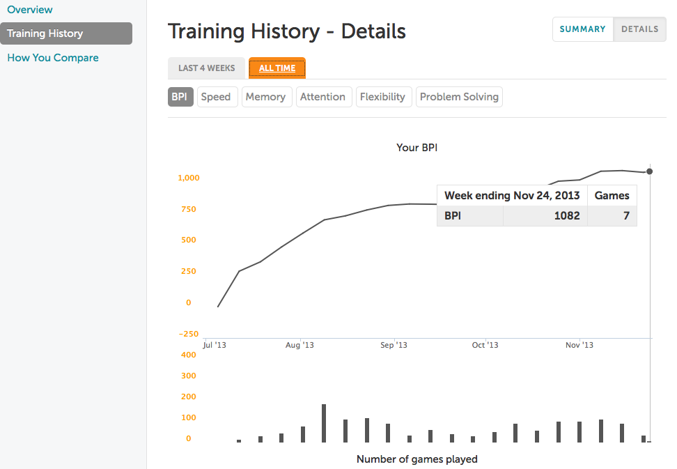Screen dimensions: 677x469
Task: Open the How You Compare link
Action: click(53, 57)
